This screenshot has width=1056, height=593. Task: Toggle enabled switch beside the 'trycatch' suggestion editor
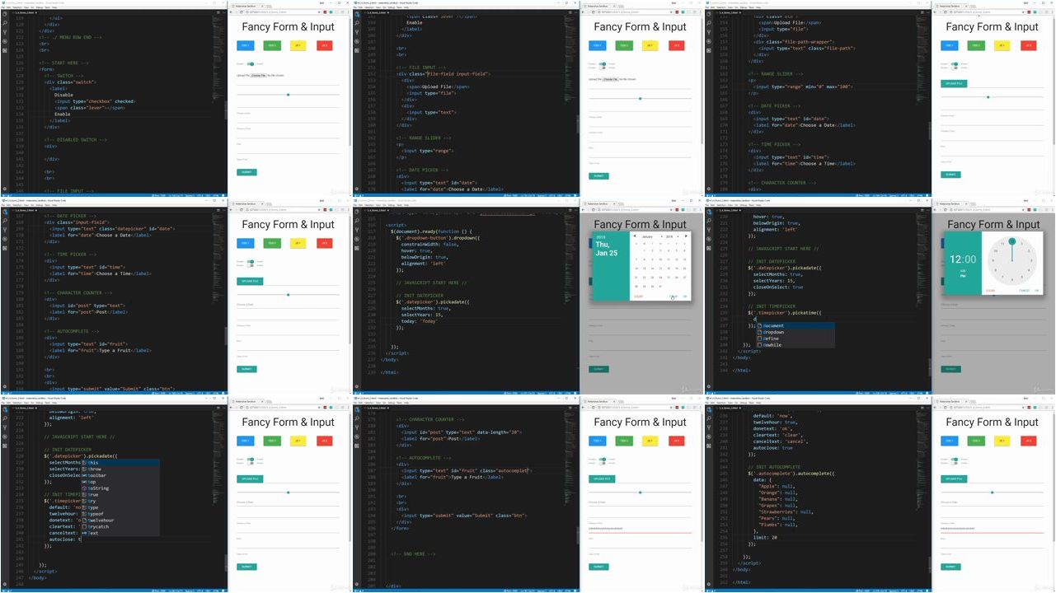251,460
